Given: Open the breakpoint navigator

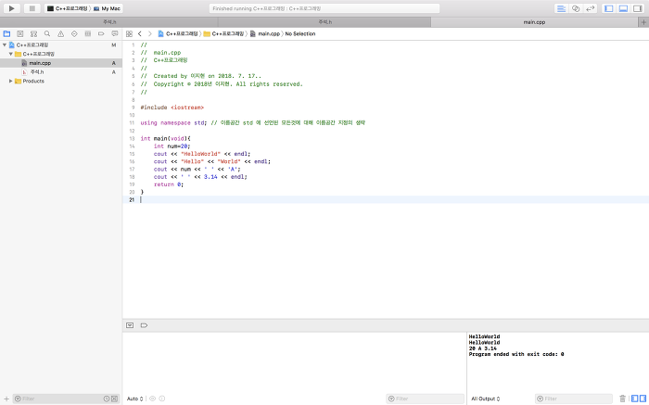Looking at the screenshot, I should click(x=101, y=33).
